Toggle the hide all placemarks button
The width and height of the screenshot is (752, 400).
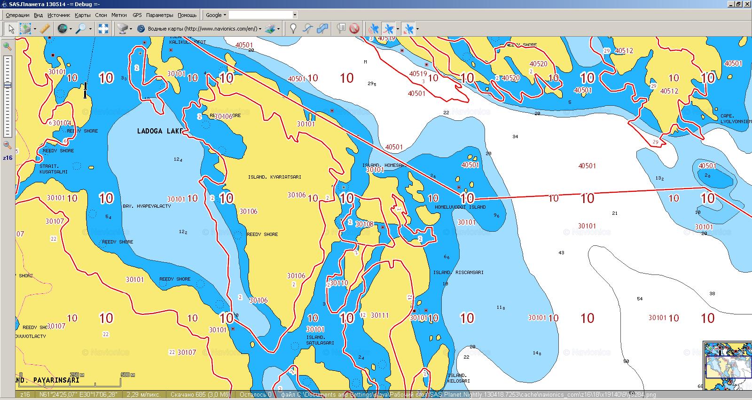[x=354, y=29]
